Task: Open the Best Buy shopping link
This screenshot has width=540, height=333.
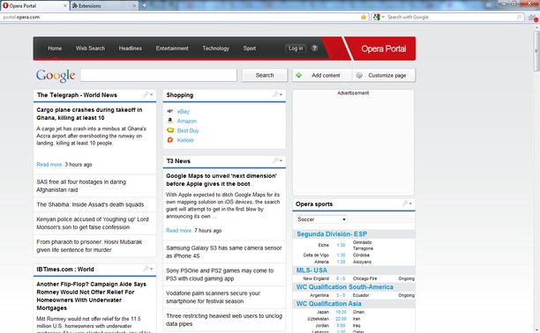Action: pos(188,130)
